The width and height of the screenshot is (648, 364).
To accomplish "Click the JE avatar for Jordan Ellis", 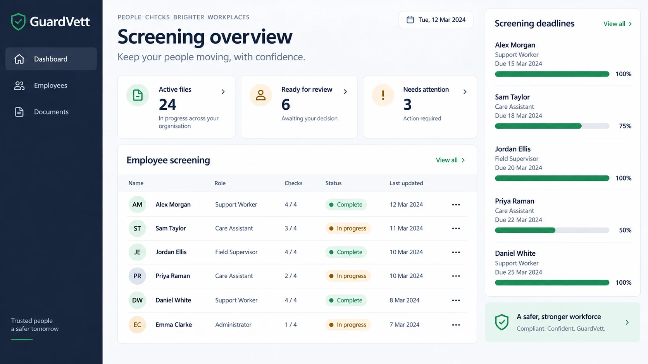I will coord(137,252).
